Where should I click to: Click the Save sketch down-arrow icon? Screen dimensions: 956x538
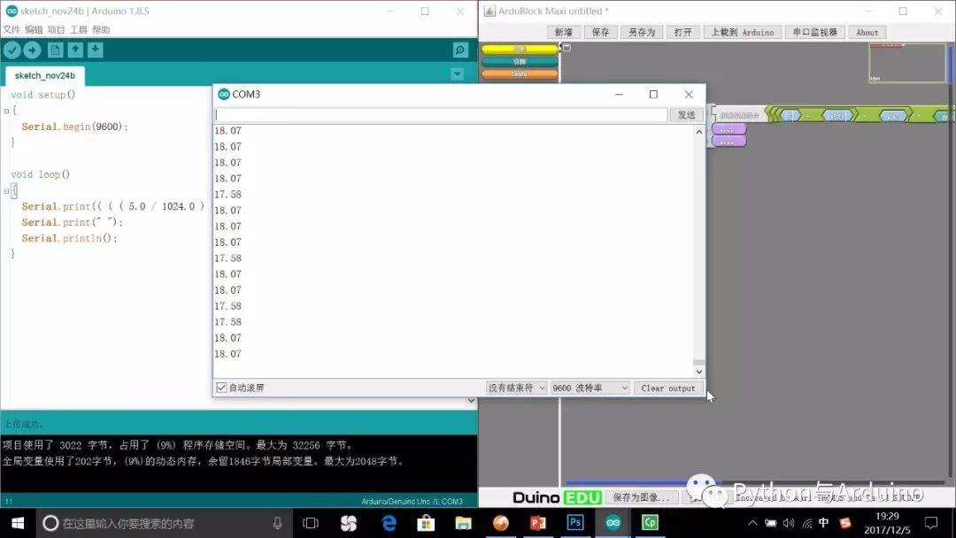click(x=96, y=50)
